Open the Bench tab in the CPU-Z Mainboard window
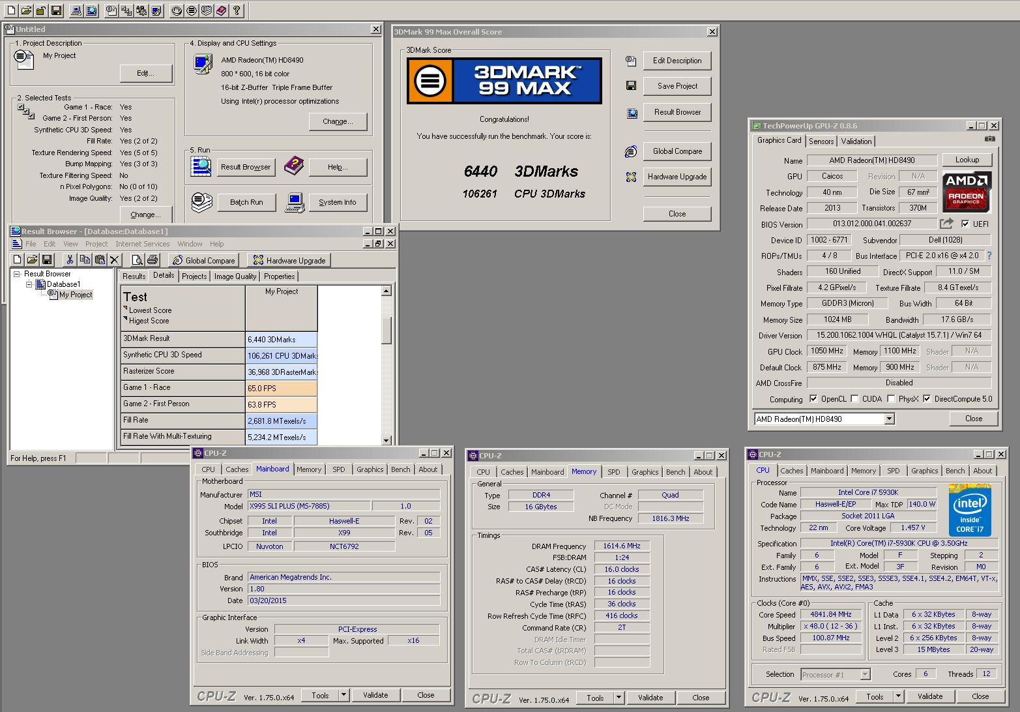The image size is (1020, 712). 401,469
